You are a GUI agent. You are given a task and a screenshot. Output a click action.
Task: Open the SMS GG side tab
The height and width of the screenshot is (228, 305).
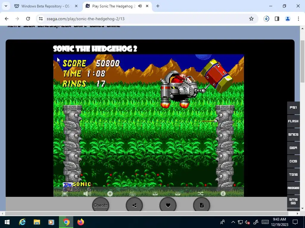coord(293,201)
